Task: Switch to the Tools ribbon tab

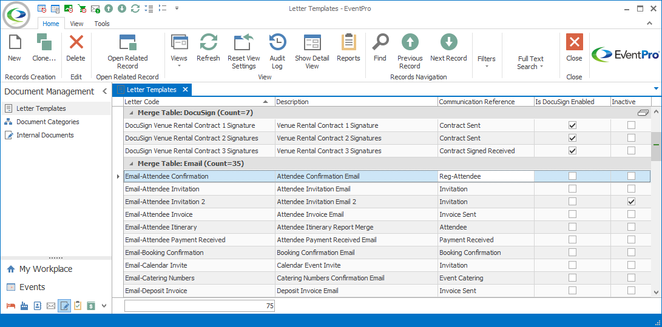Action: (x=102, y=24)
